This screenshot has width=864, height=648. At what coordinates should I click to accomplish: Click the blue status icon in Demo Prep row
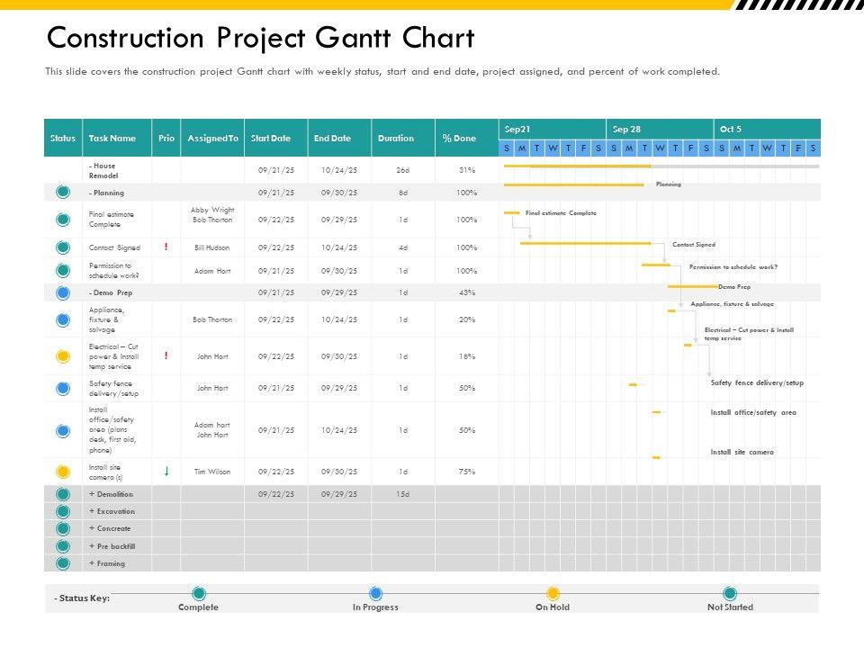coord(63,292)
